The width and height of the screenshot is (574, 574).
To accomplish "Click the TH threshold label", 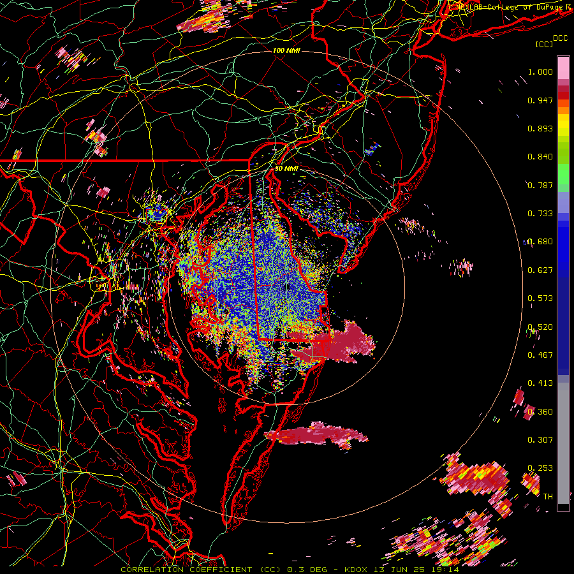I will pyautogui.click(x=548, y=497).
